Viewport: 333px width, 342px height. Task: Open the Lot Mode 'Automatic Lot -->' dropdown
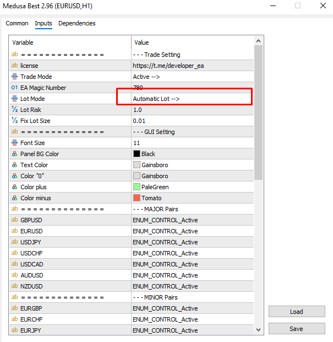[193, 99]
